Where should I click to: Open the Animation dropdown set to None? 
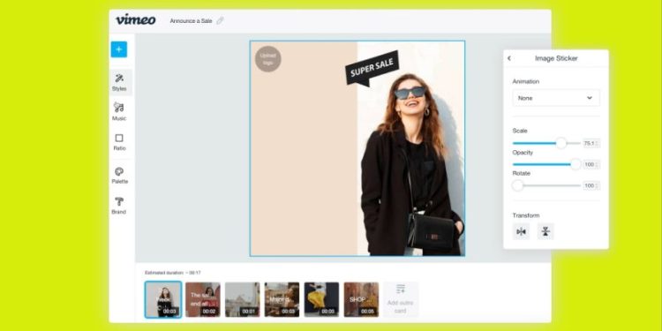point(556,98)
